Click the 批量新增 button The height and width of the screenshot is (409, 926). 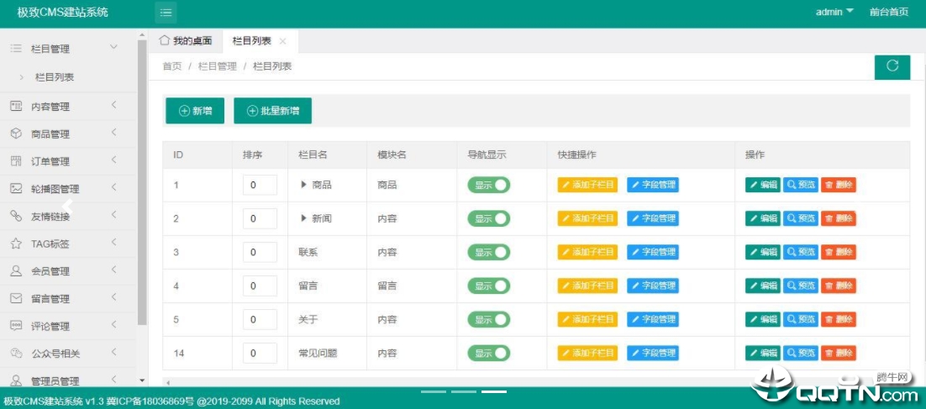tap(272, 111)
